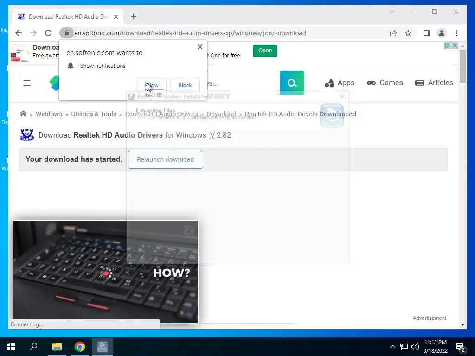
Task: Close the Download Realtek HD Audio tab
Action: pyautogui.click(x=116, y=17)
